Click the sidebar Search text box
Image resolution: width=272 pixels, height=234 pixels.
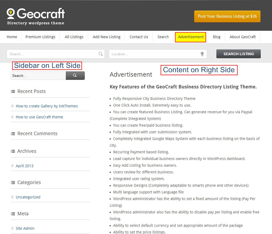[38, 76]
